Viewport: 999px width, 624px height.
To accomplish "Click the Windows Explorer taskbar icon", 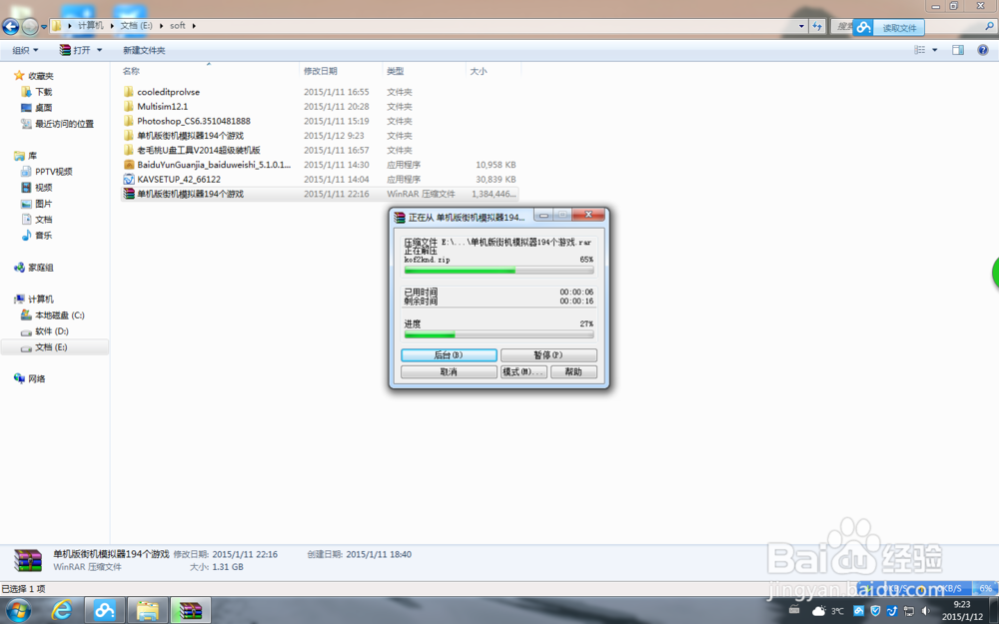I will pyautogui.click(x=148, y=611).
